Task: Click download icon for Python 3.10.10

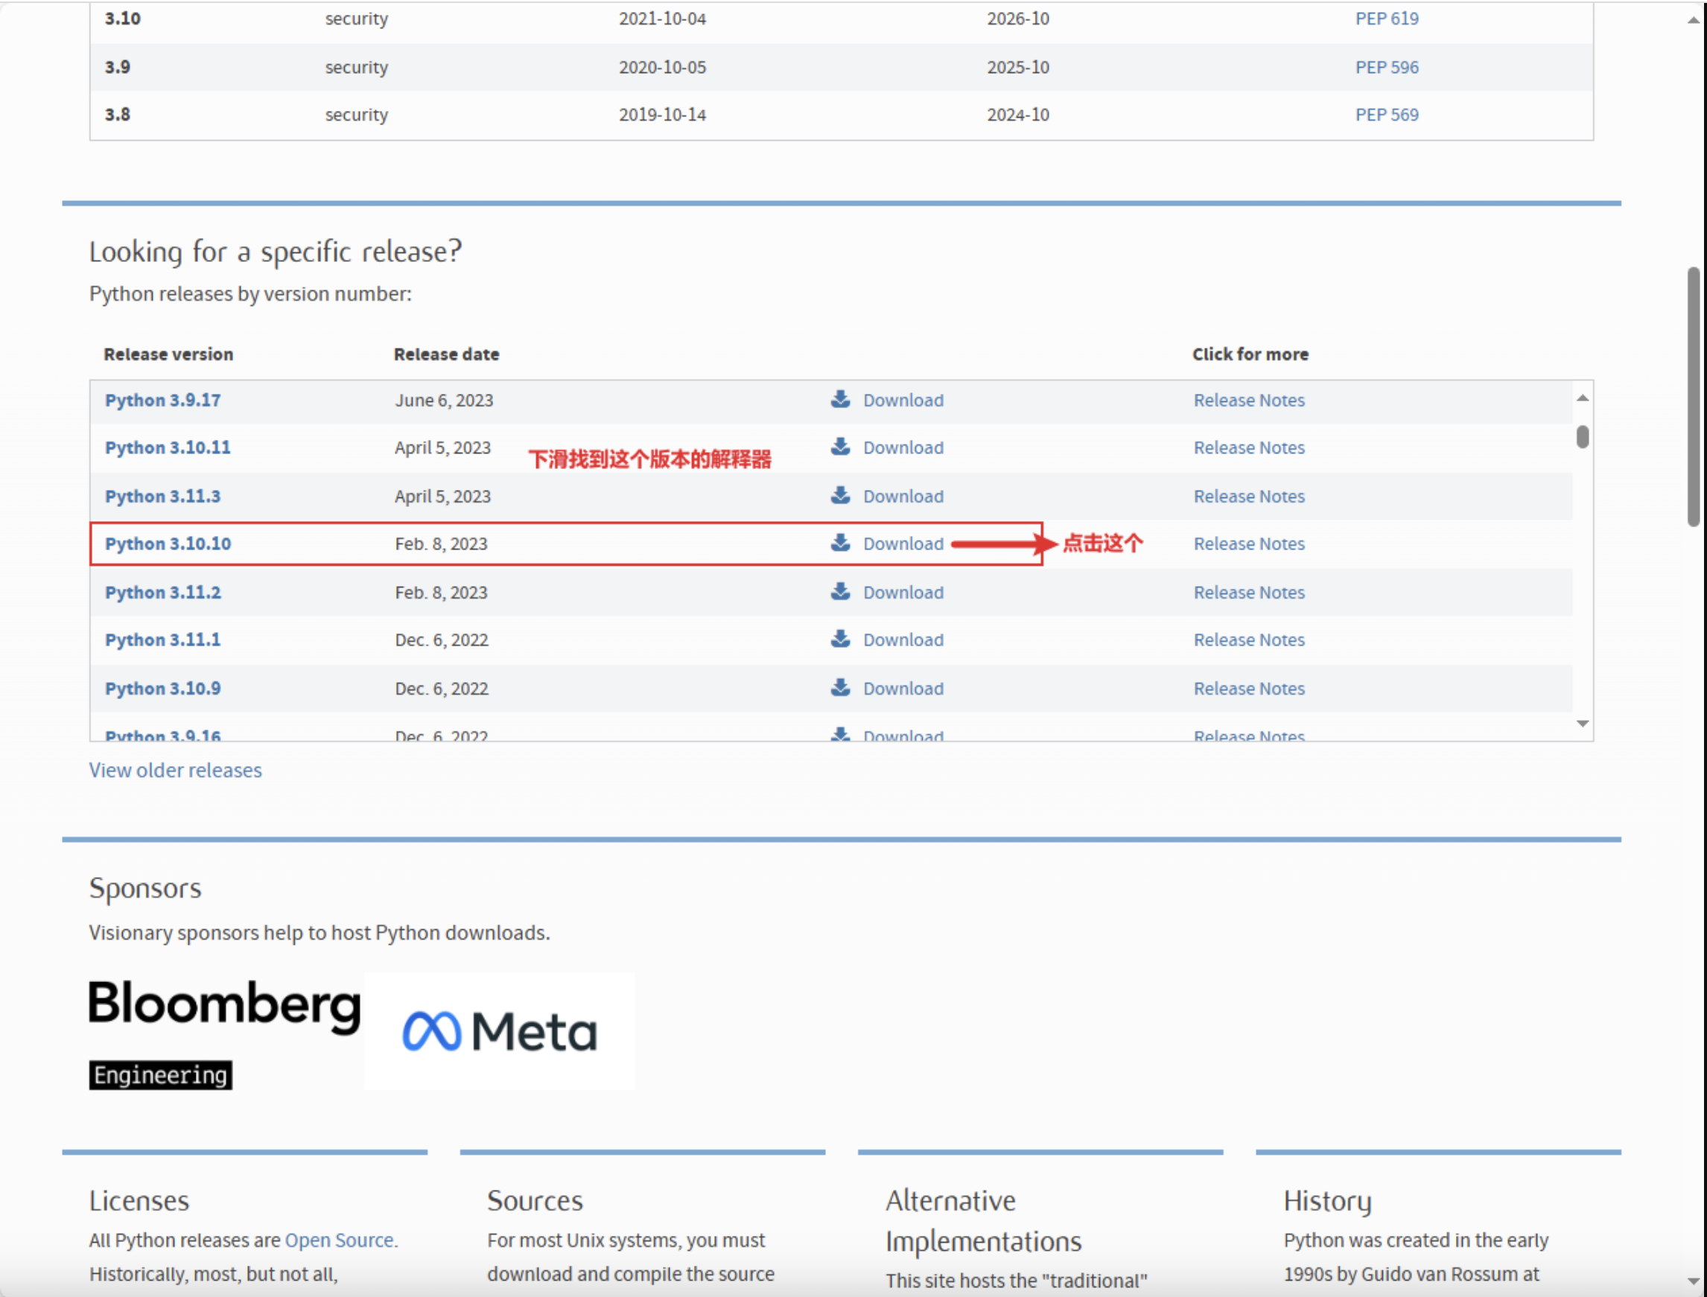Action: pos(840,543)
